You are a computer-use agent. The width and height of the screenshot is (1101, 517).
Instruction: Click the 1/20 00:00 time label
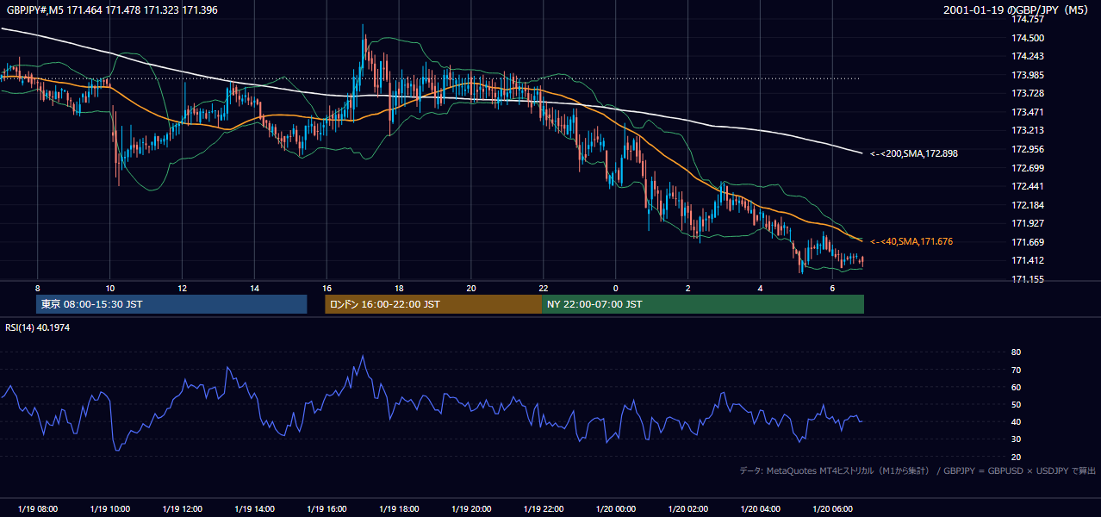pyautogui.click(x=615, y=508)
